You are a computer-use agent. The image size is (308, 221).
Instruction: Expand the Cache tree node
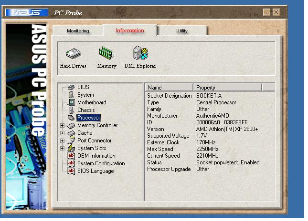click(62, 133)
